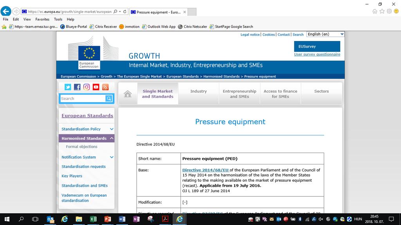Open the Citrix Receiver bookmark

[x=103, y=27]
